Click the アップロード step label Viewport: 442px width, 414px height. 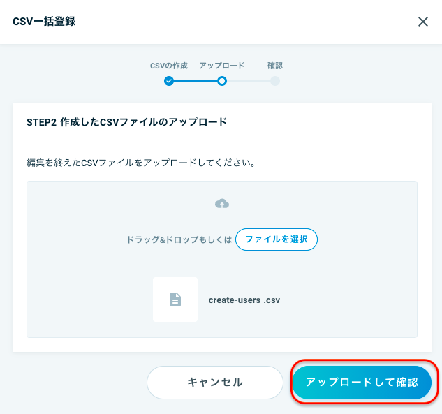(222, 66)
